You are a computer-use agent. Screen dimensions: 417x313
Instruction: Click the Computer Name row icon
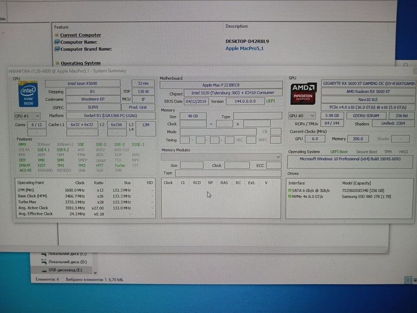pos(56,42)
